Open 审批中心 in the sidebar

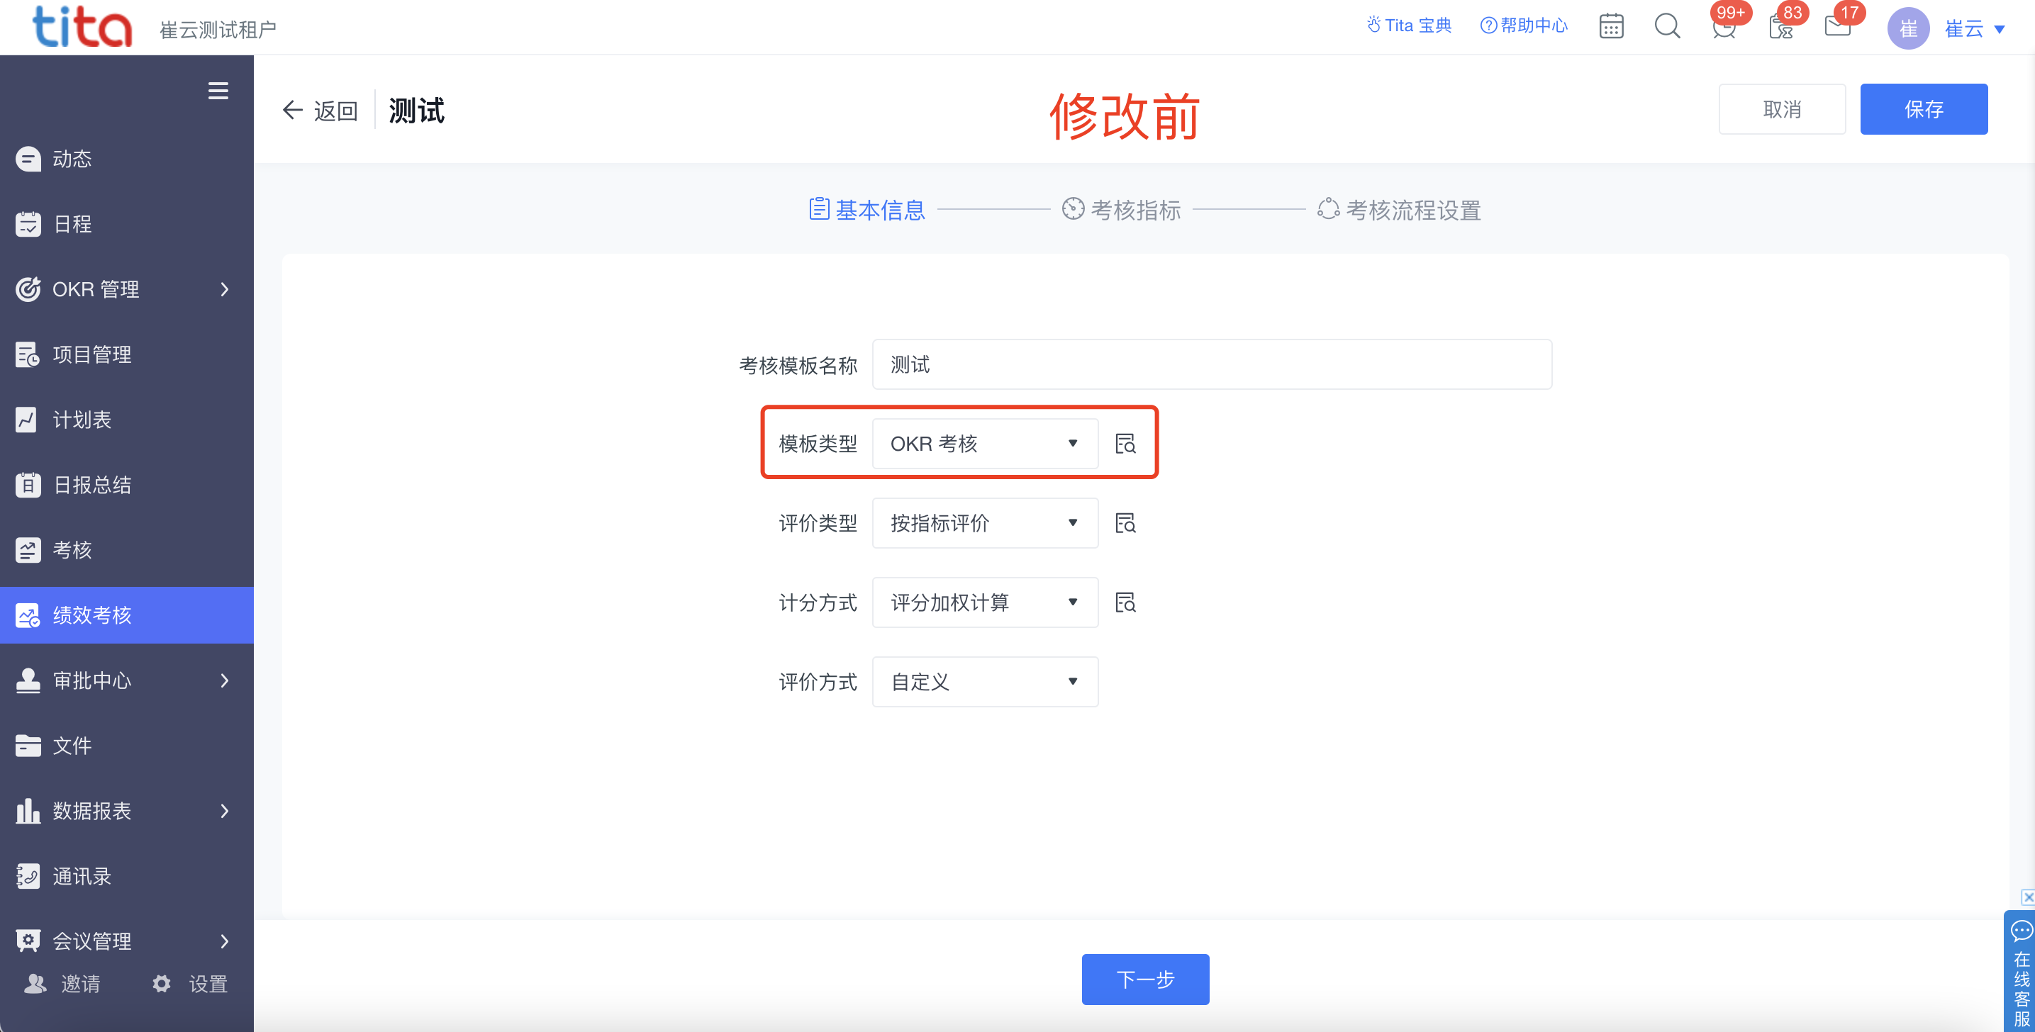pyautogui.click(x=126, y=680)
